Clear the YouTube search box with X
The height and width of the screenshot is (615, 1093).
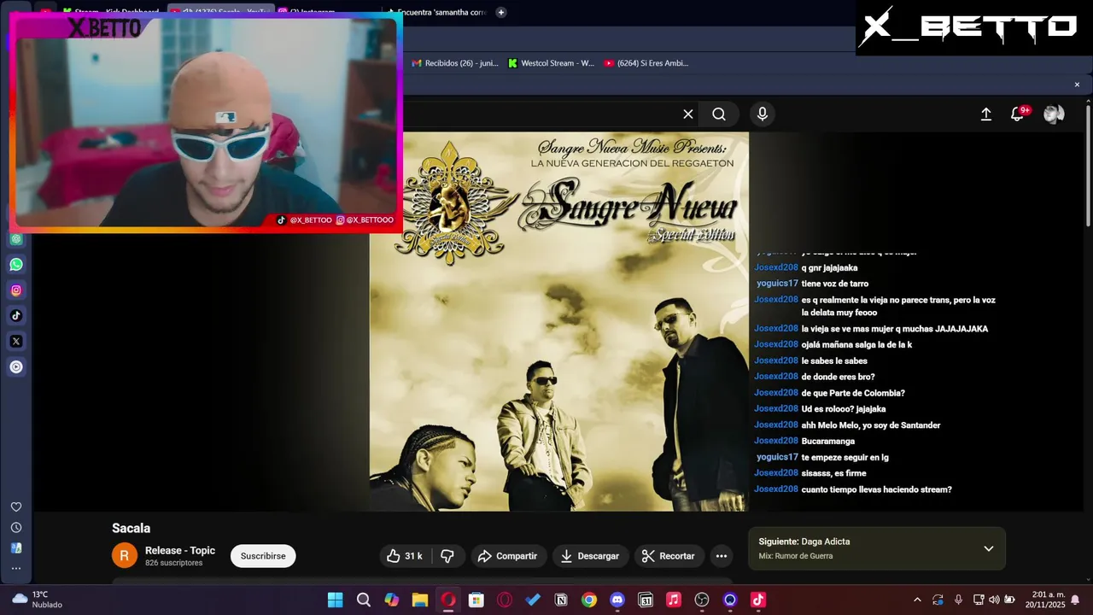point(688,114)
